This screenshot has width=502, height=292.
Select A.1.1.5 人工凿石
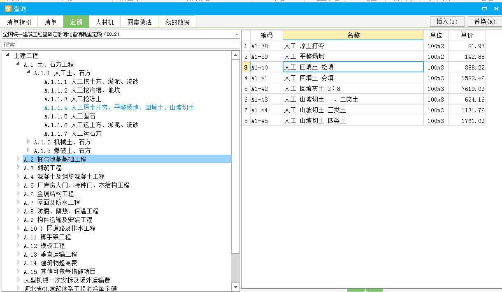(70, 116)
